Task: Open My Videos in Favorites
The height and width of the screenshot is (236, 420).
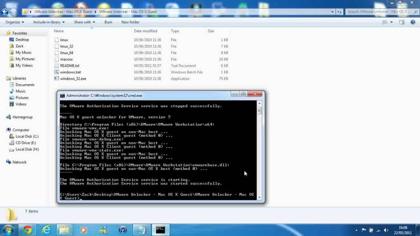Action: point(24,65)
